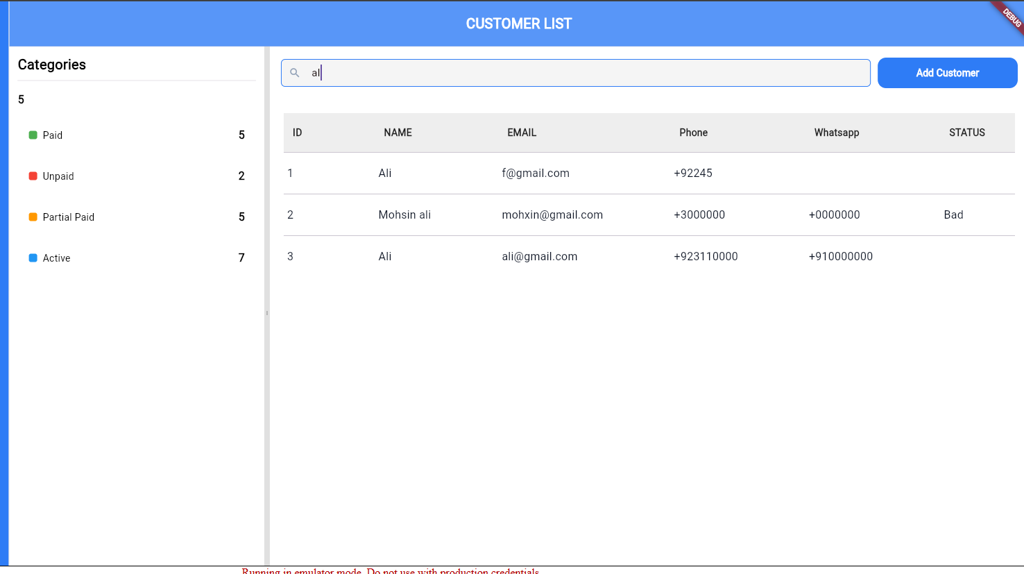The height and width of the screenshot is (574, 1024).
Task: Click the orange Partial Paid indicator
Action: [33, 217]
